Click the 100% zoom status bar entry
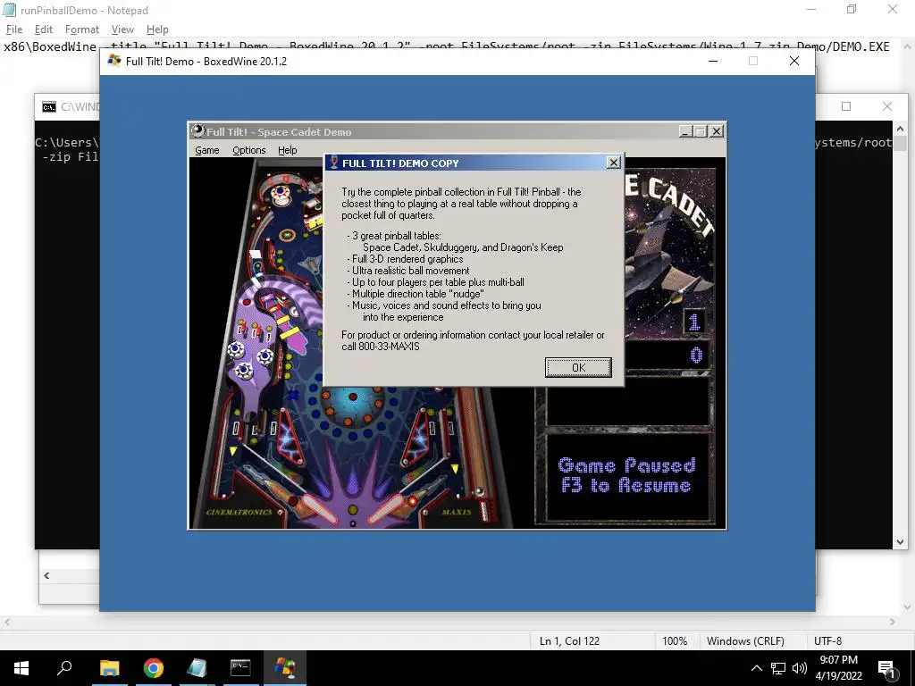 coord(675,640)
